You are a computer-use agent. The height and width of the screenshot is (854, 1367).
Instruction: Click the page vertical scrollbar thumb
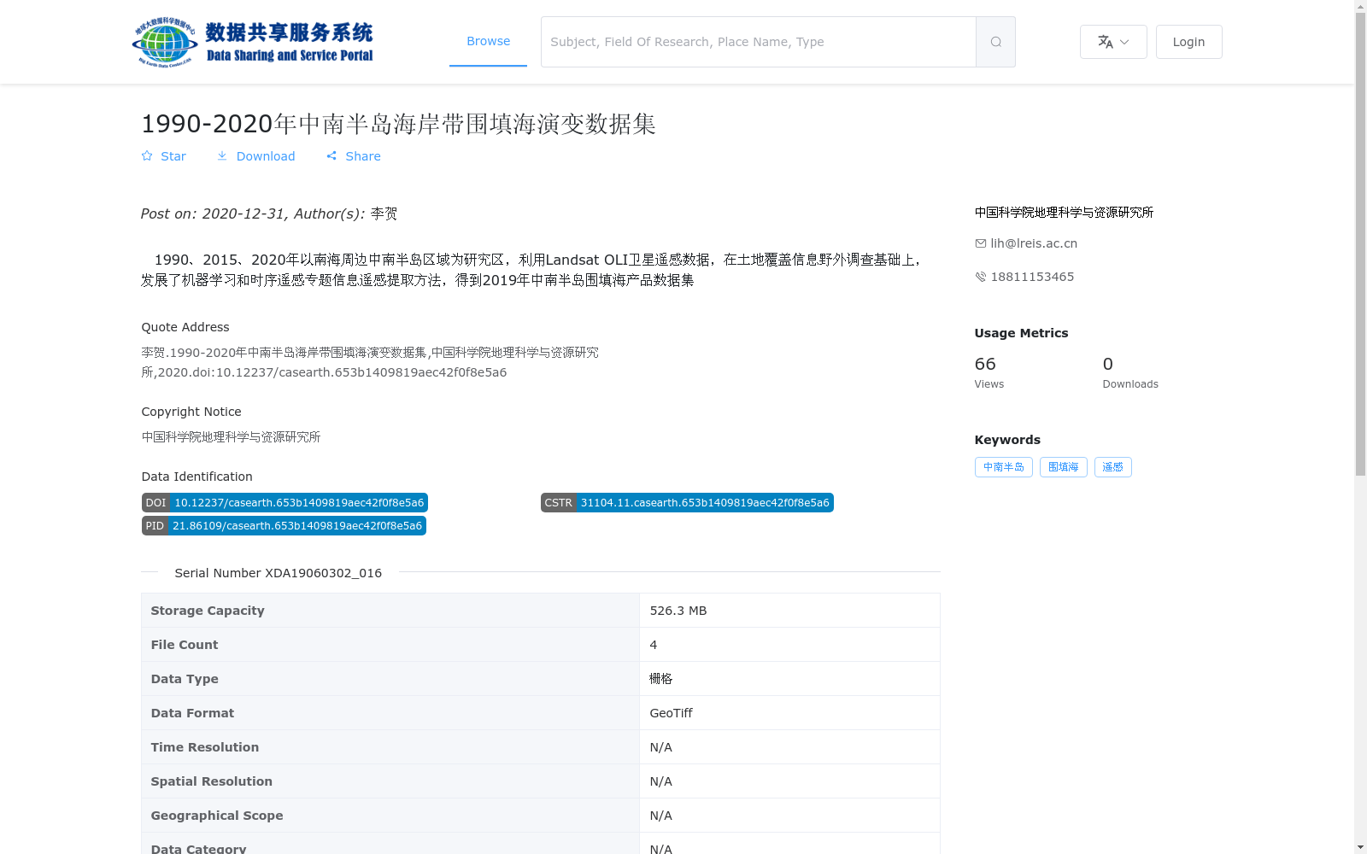pyautogui.click(x=1360, y=244)
